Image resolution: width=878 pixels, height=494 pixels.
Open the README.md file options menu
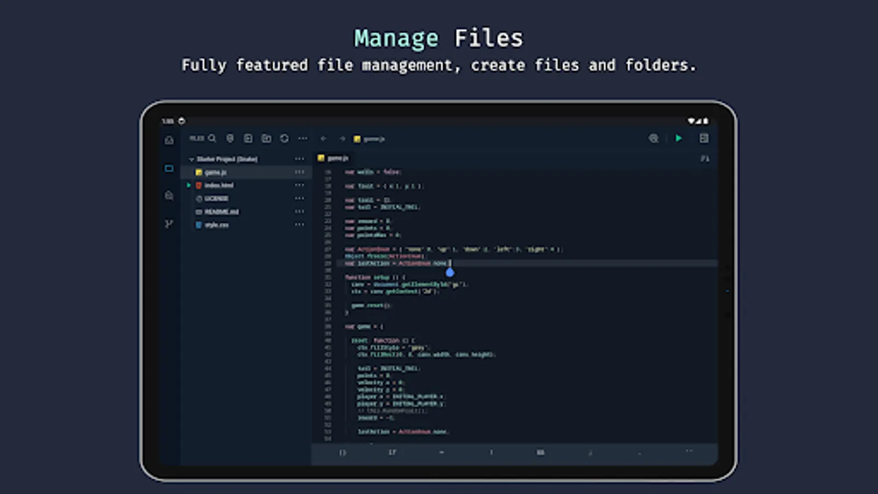click(300, 211)
